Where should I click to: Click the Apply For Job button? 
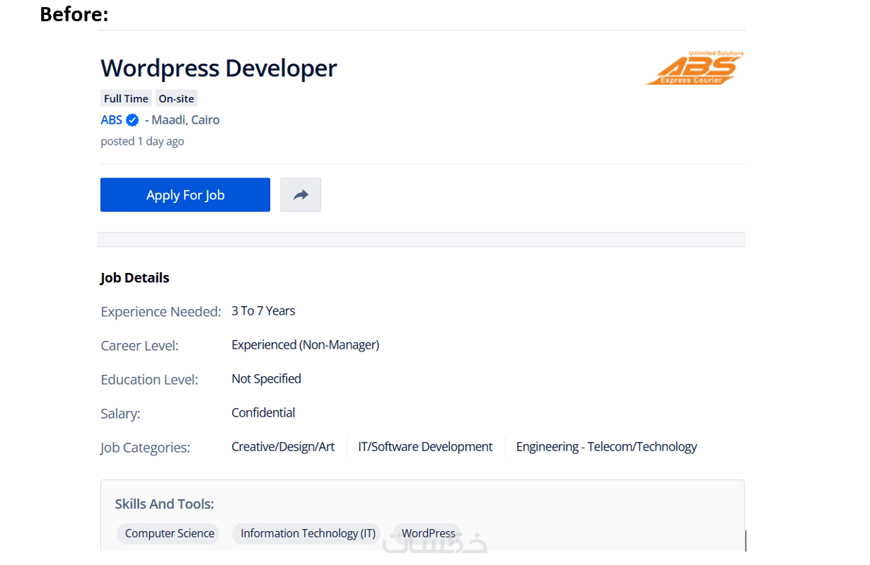(x=185, y=194)
